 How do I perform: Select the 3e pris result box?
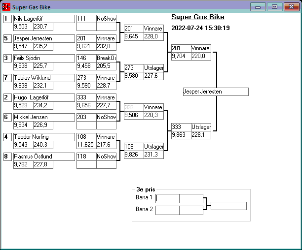228,206
